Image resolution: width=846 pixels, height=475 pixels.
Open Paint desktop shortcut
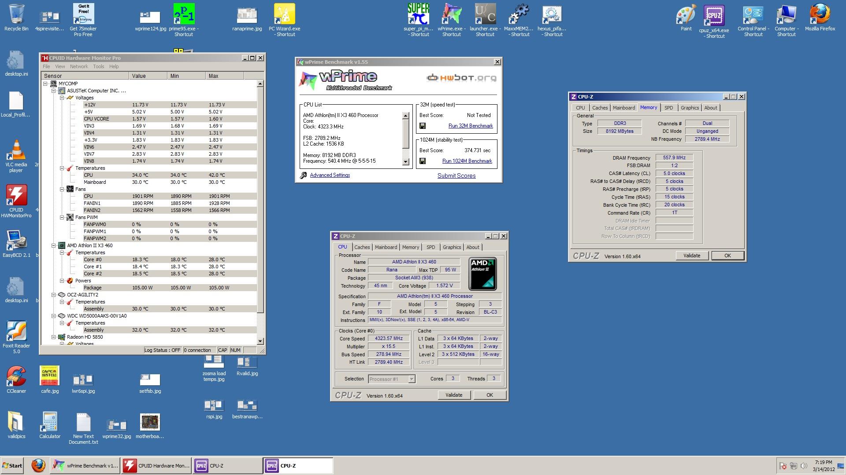686,18
